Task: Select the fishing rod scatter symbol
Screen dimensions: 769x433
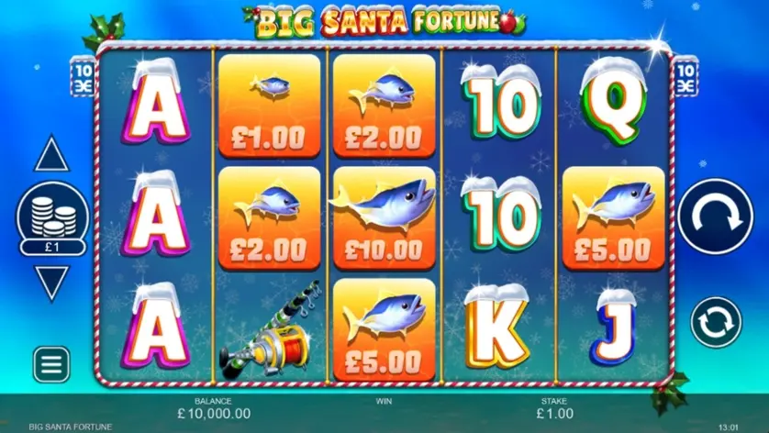Action: tap(270, 329)
